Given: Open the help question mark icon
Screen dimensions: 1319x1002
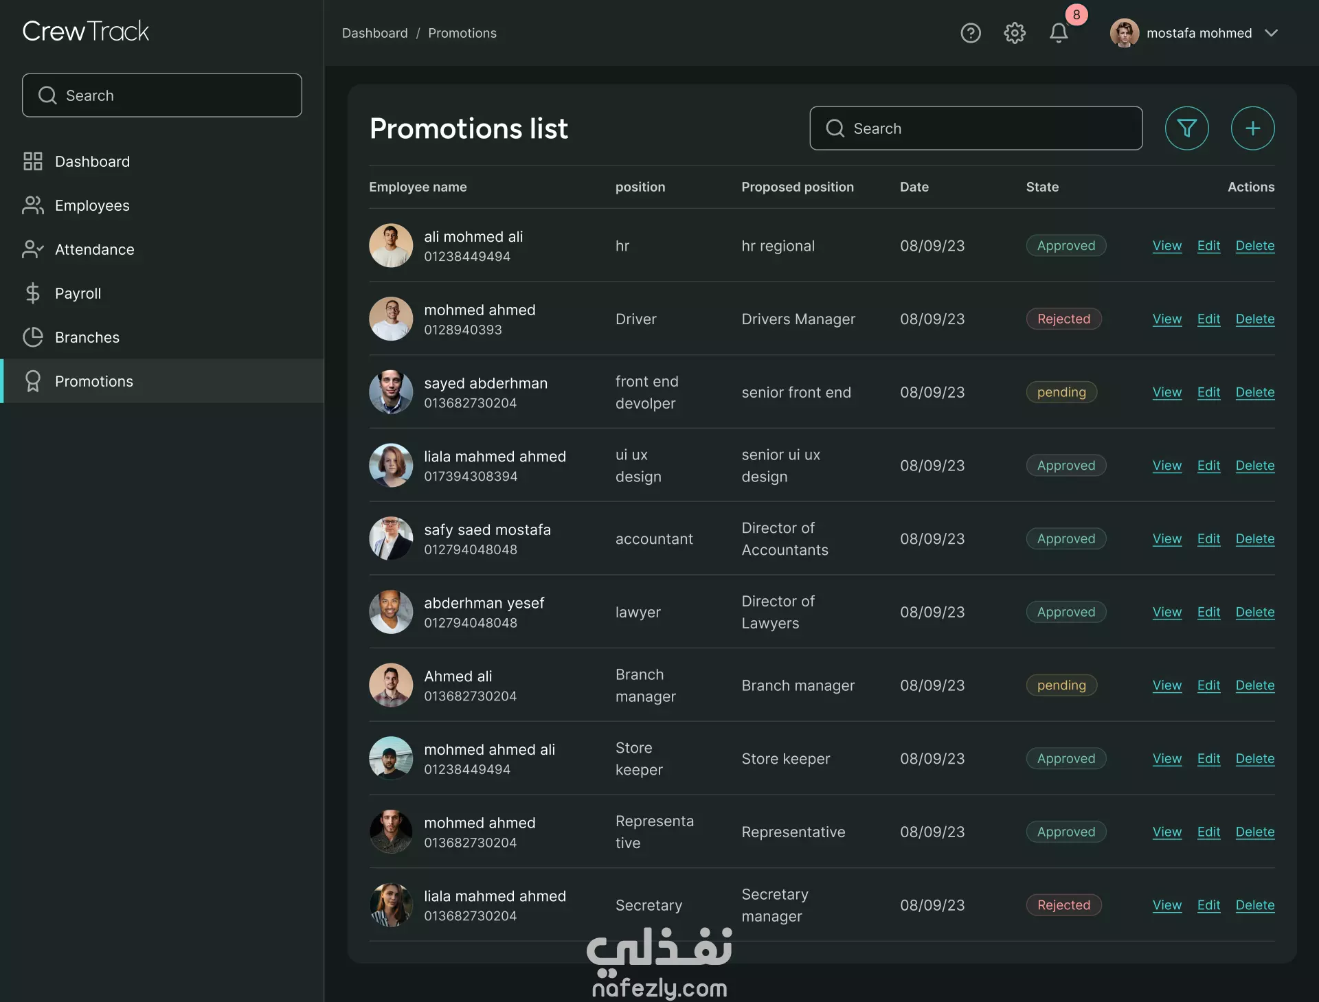Looking at the screenshot, I should pyautogui.click(x=970, y=33).
